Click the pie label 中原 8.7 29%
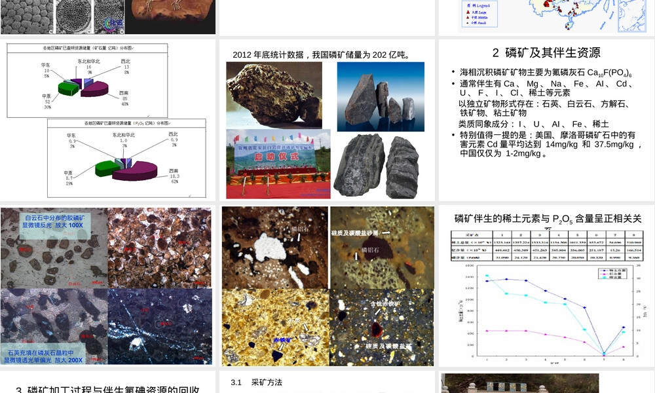Image resolution: width=655 pixels, height=393 pixels. pos(69,178)
